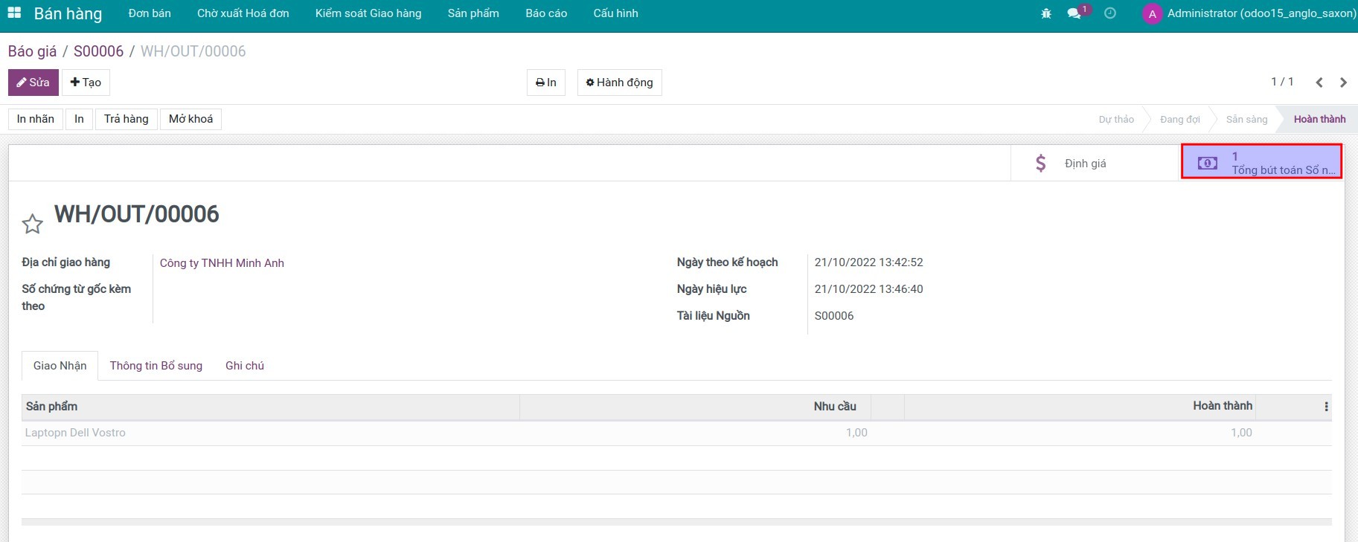Open the Báo cáo menu
The height and width of the screenshot is (542, 1358).
click(546, 13)
